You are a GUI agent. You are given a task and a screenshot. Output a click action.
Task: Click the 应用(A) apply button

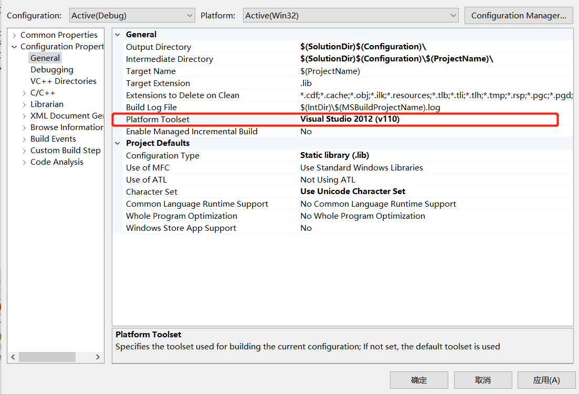tap(547, 380)
